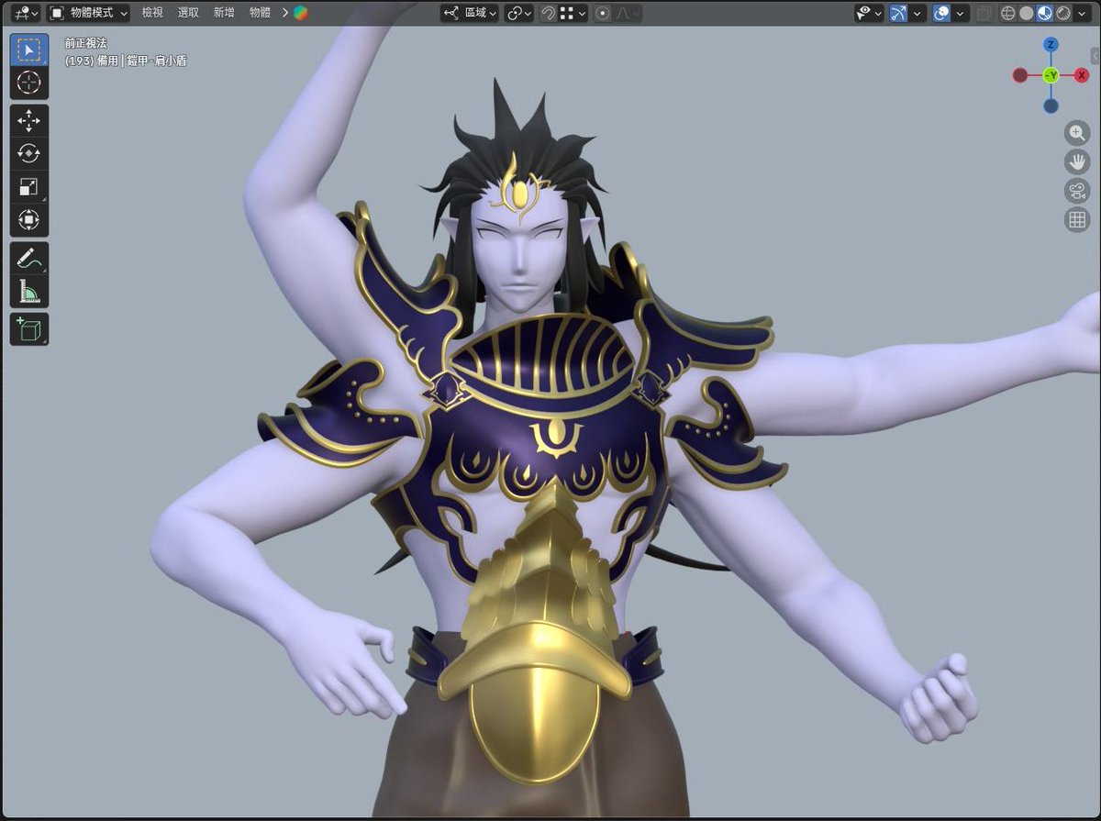
Task: Open the 區域 transform orientation dropdown
Action: [x=470, y=13]
